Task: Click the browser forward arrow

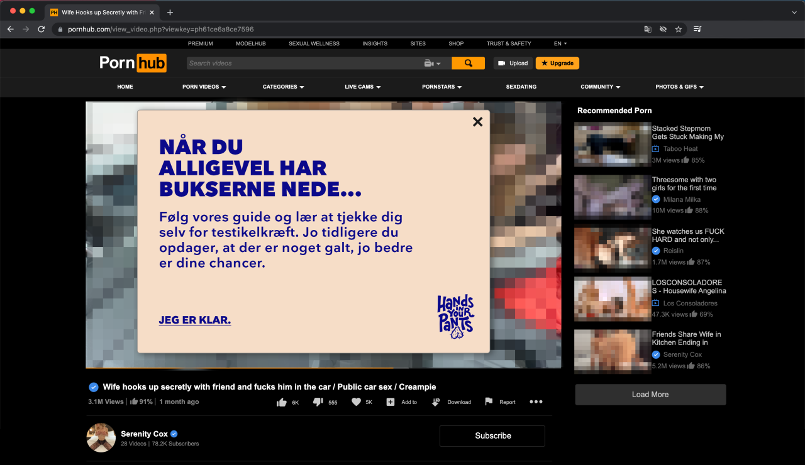Action: coord(26,29)
